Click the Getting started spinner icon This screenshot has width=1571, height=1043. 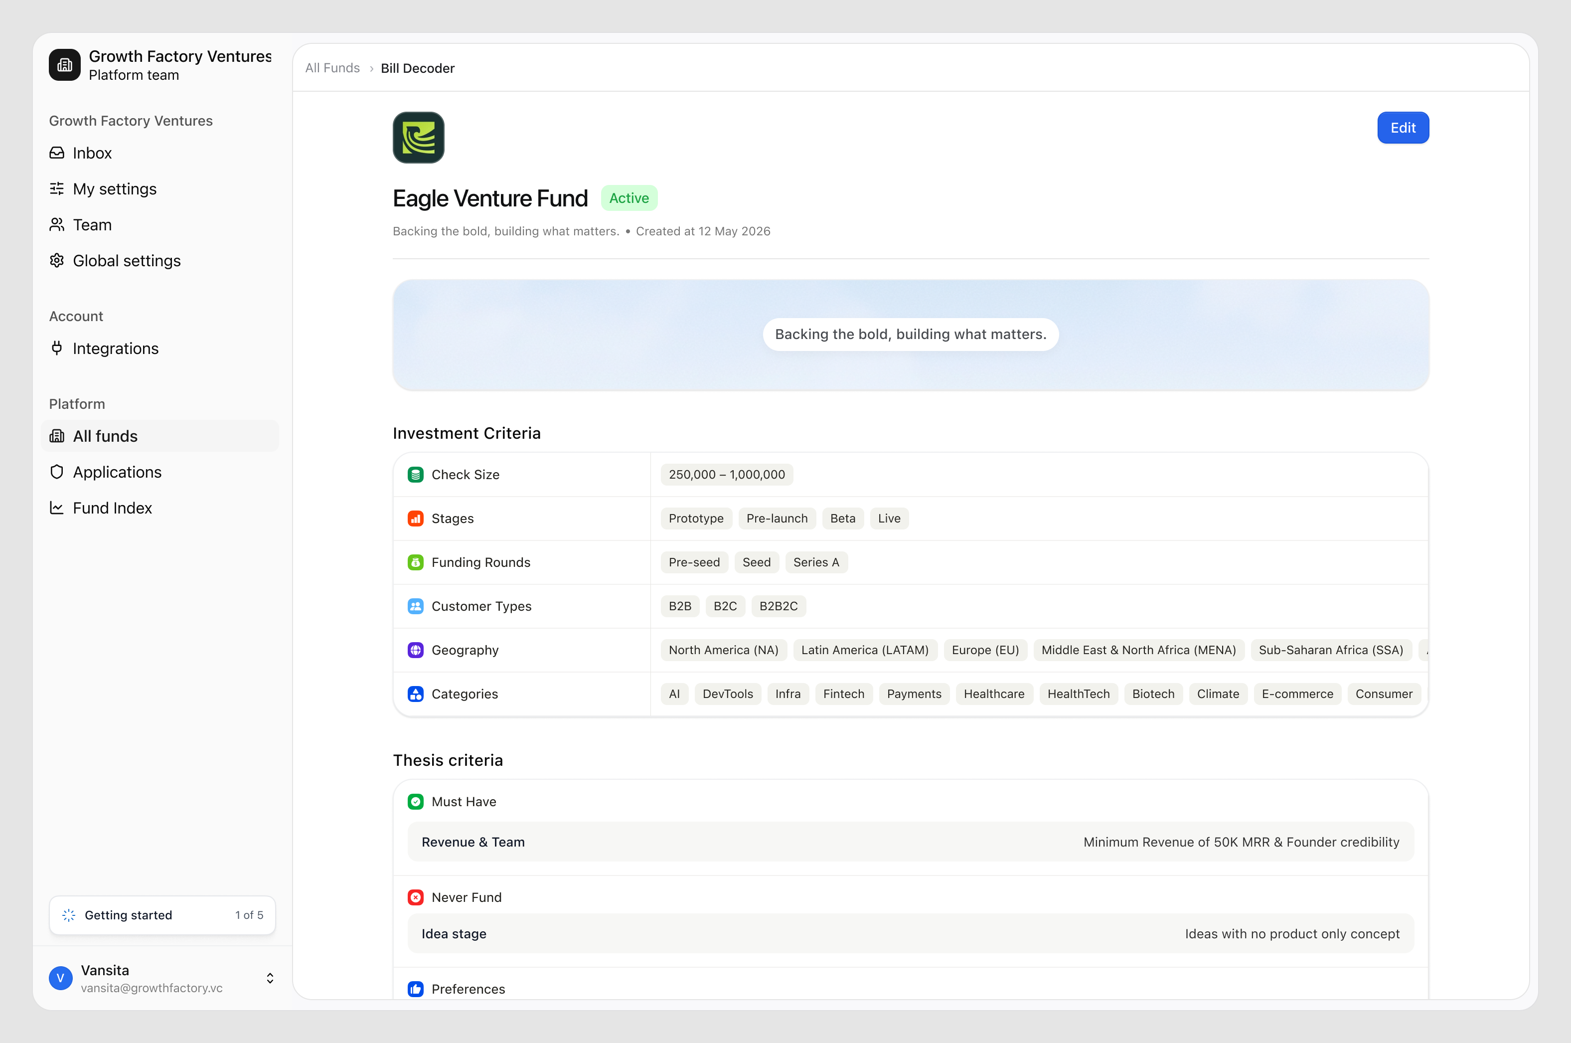tap(68, 915)
